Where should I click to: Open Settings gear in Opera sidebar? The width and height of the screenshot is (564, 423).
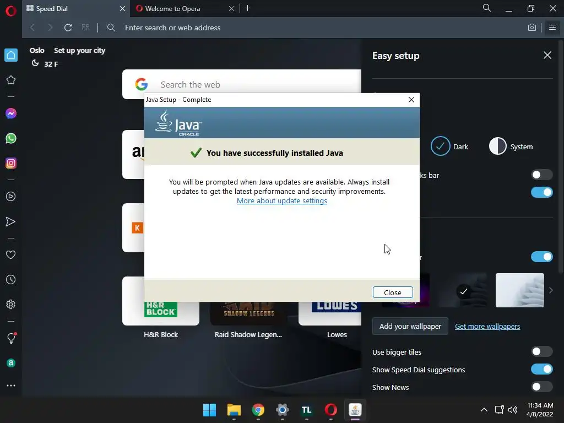[11, 304]
